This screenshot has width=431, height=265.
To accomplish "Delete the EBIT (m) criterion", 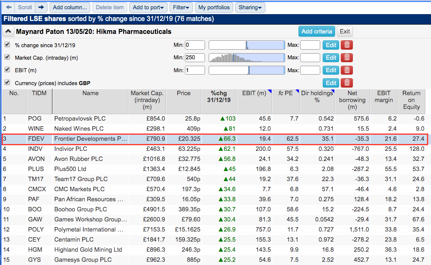I will click(x=347, y=70).
